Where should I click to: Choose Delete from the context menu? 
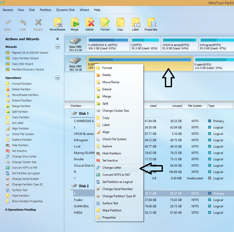click(x=119, y=75)
